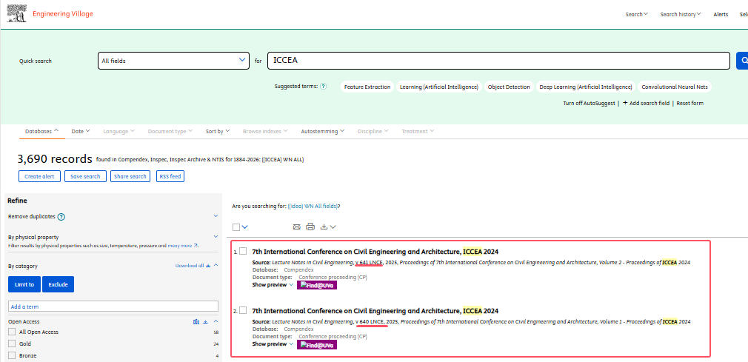Collapse the Open Access facet
This screenshot has width=748, height=362.
tap(216, 322)
